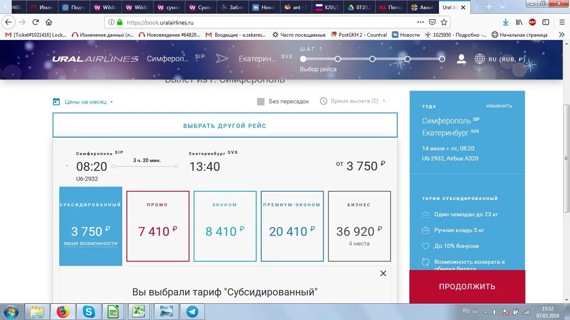Click ВЫБРАТЬ ДРУГОЙ РЕЙС button
Image resolution: width=570 pixels, height=320 pixels.
coord(225,125)
